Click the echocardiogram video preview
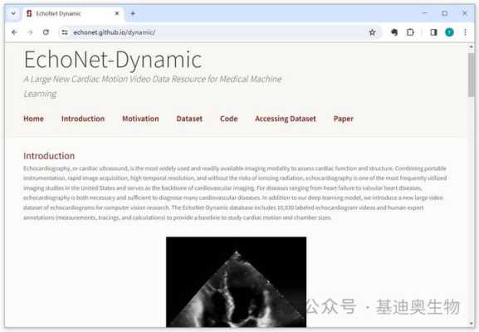 [x=236, y=282]
